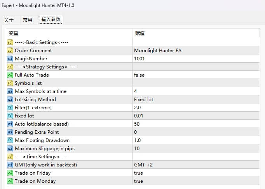Screen dimensions: 265x189
Task: Click the Time Settings string icon
Action: [x=10, y=157]
